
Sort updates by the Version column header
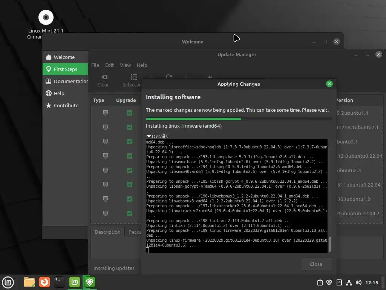coord(345,100)
